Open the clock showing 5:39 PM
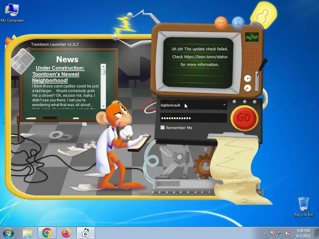319x239 pixels. pos(303,233)
